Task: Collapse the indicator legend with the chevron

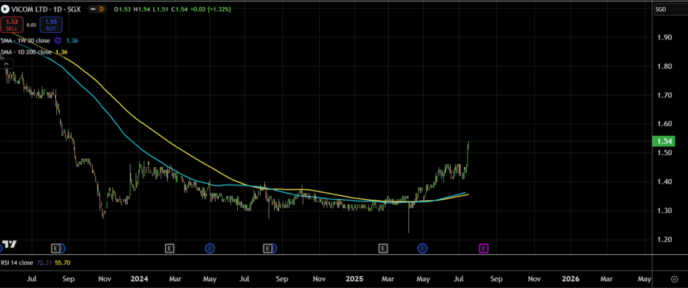Action: click(6, 64)
